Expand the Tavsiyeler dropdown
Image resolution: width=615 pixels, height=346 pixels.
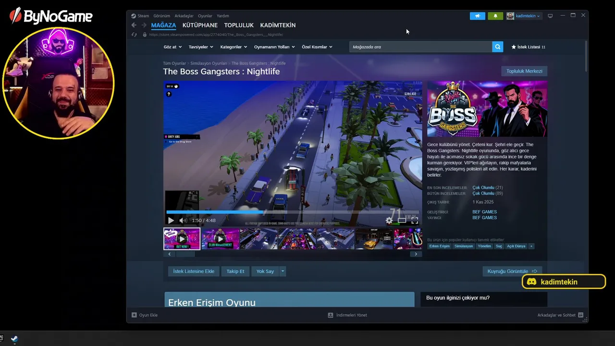(x=201, y=47)
